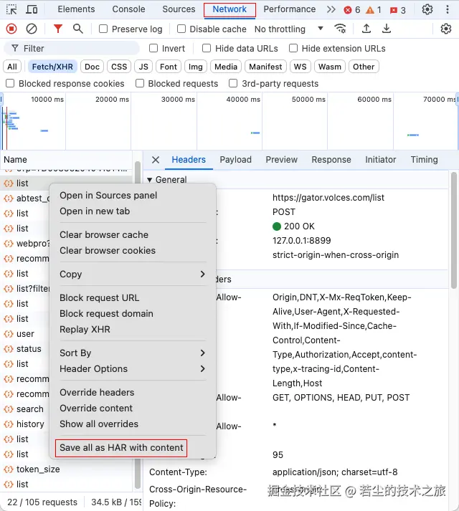Select the token_size request row
Screen dimensions: 459x511
coord(67,469)
